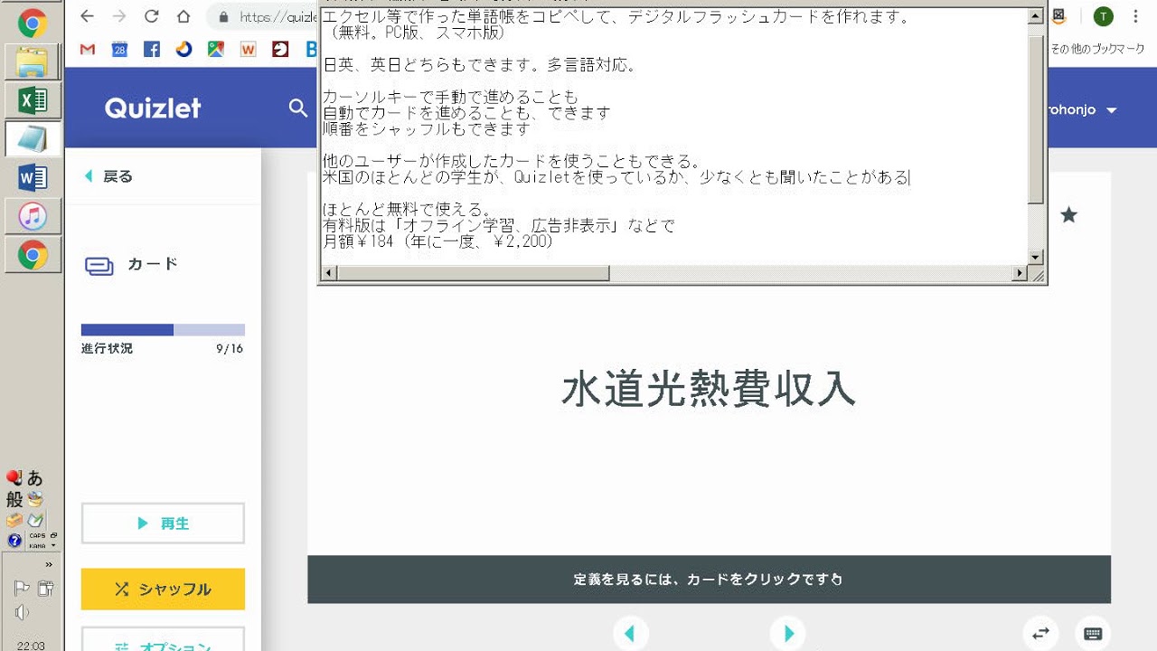Click the Chrome address bar URL
The image size is (1157, 651).
click(x=280, y=17)
